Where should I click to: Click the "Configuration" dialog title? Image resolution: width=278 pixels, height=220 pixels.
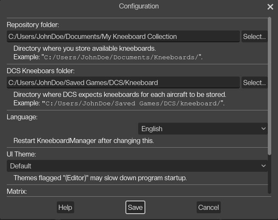139,6
